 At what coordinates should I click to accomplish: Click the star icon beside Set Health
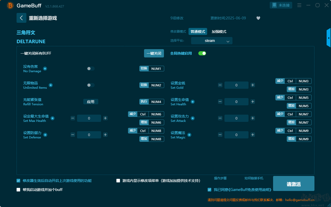(x=193, y=102)
